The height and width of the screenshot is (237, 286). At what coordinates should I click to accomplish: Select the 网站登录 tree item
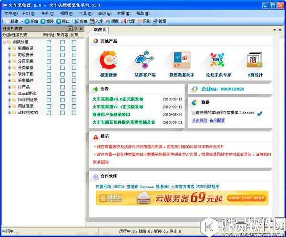pos(26,107)
